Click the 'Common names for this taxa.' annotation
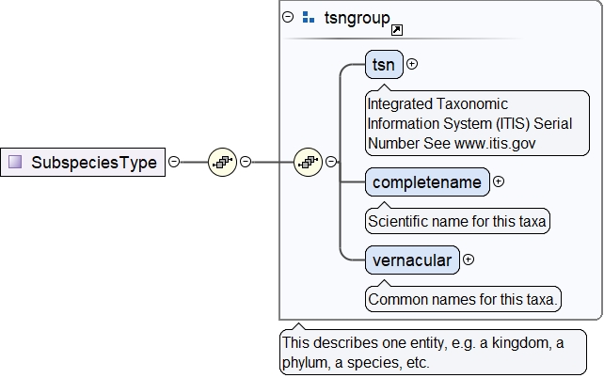 tap(463, 299)
